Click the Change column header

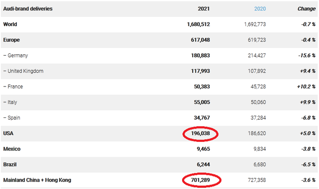coord(307,9)
